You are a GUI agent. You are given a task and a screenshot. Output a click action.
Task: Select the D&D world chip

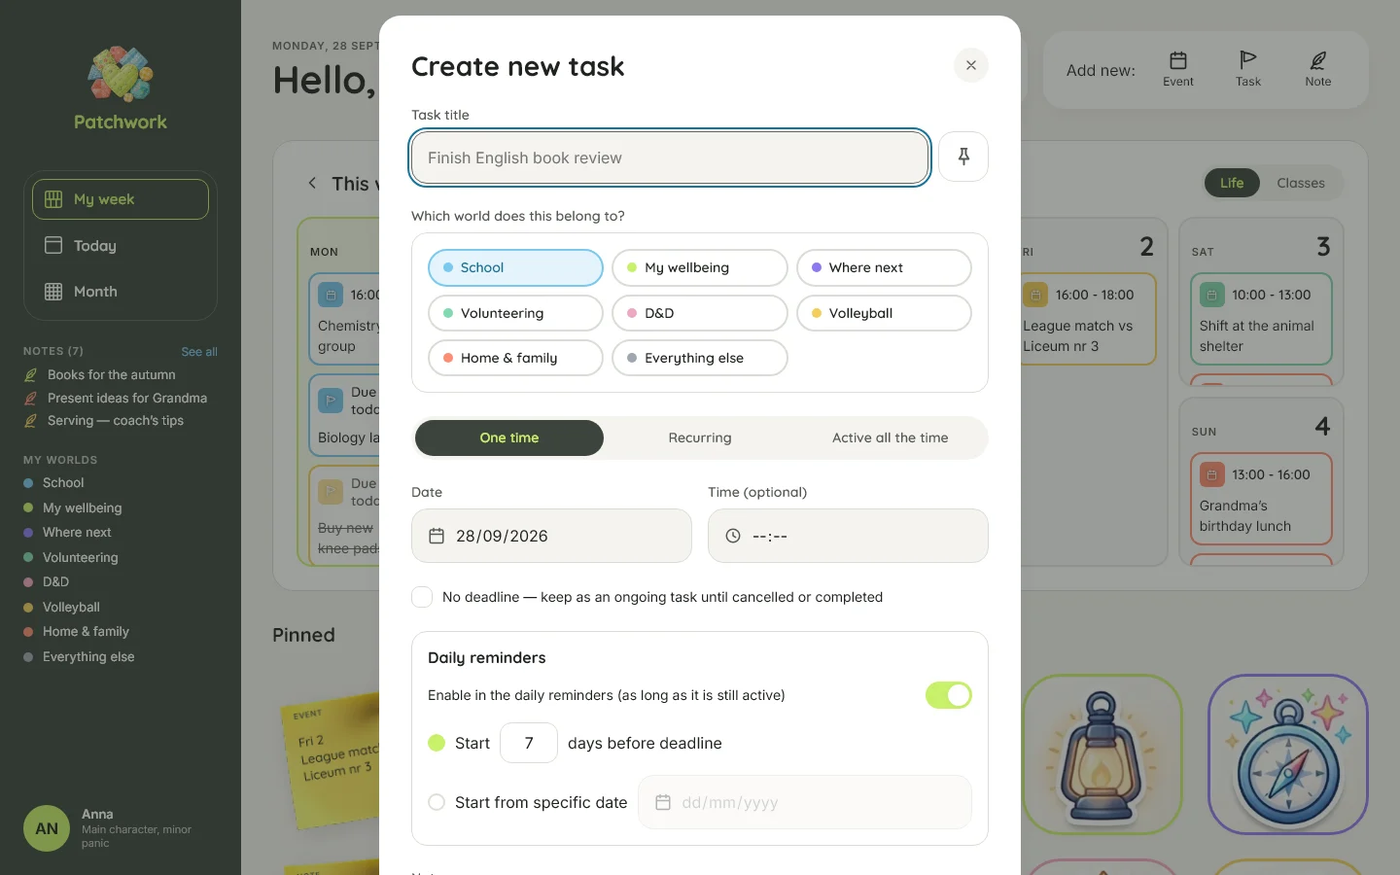tap(700, 313)
